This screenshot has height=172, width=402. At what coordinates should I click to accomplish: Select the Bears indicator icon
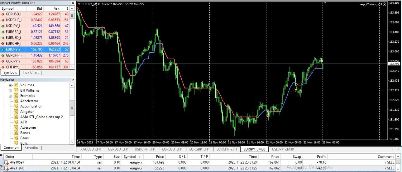point(16,138)
